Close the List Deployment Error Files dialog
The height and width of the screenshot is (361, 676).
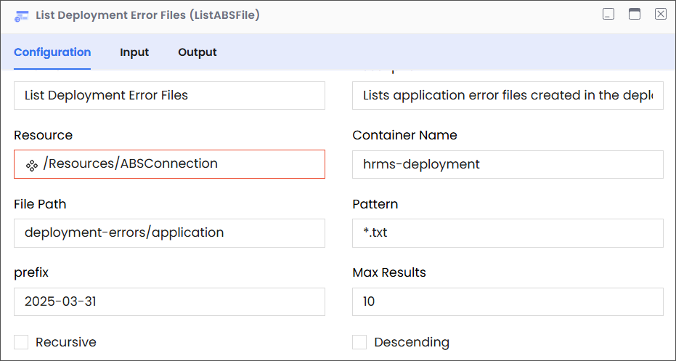(661, 15)
